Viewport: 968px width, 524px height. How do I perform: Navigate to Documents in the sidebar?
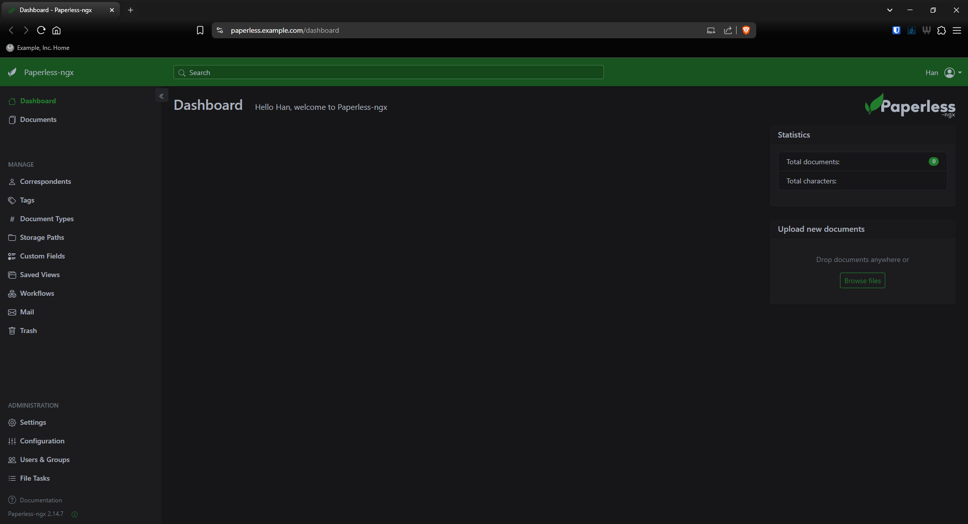click(38, 120)
